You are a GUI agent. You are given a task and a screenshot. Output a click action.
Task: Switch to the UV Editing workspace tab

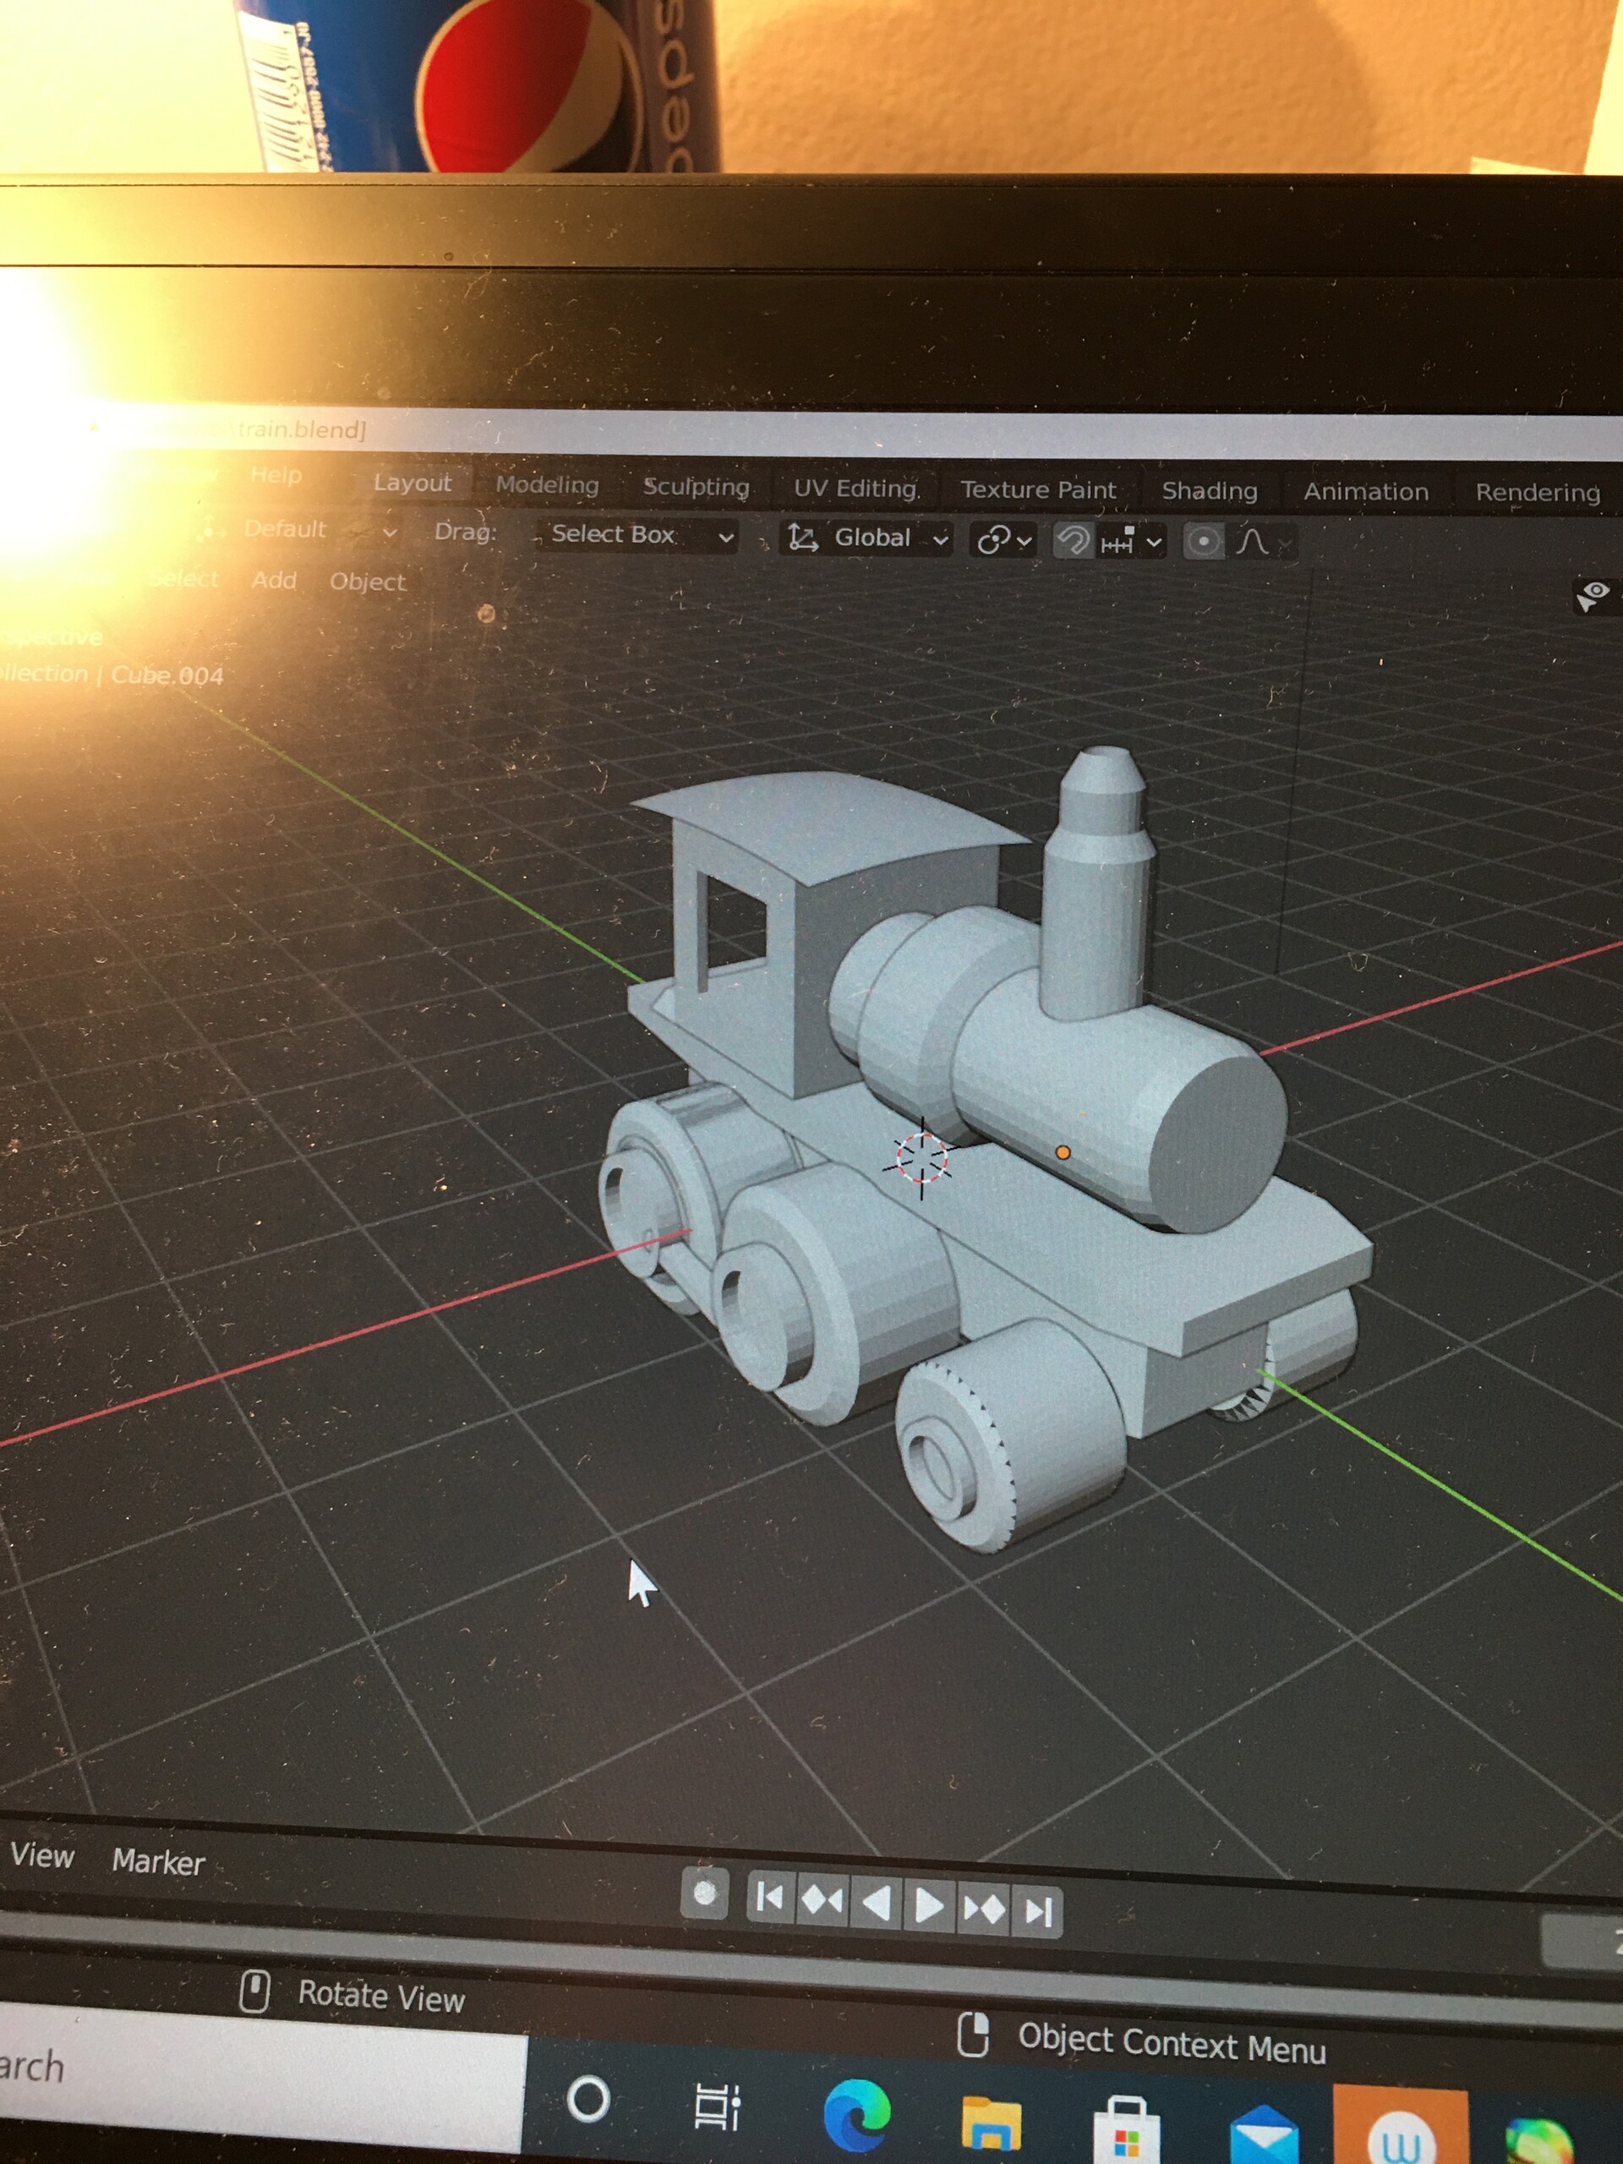857,489
